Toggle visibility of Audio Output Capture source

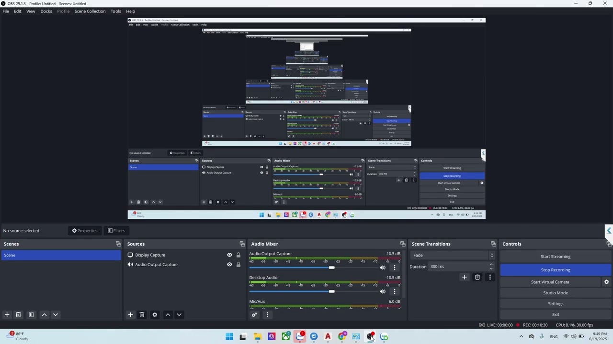tap(229, 265)
